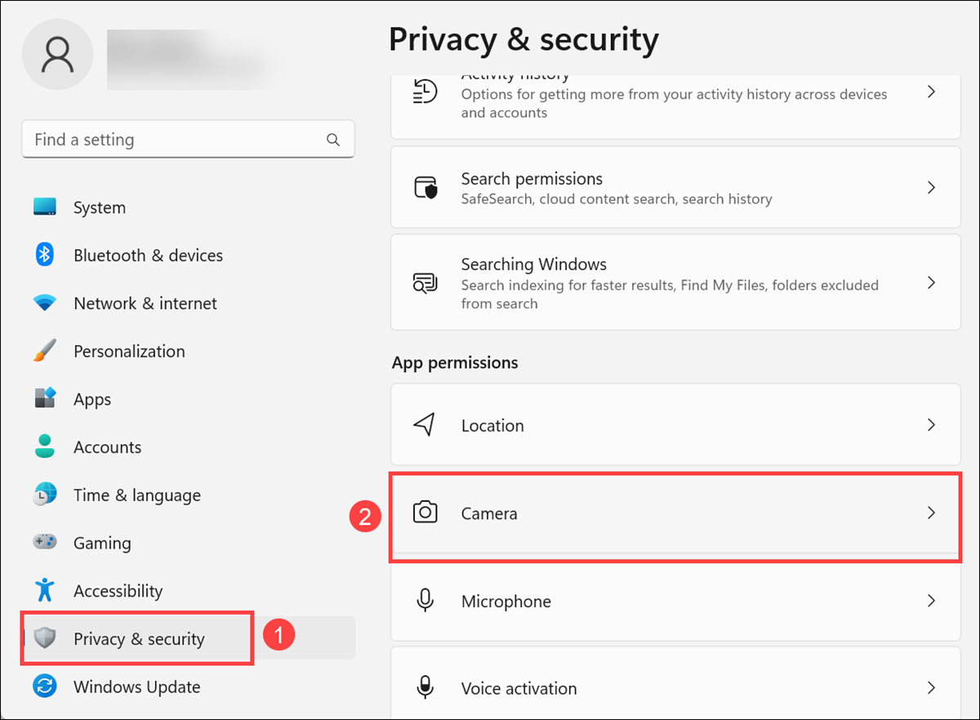
Task: Select Time & language in sidebar
Action: [x=136, y=495]
